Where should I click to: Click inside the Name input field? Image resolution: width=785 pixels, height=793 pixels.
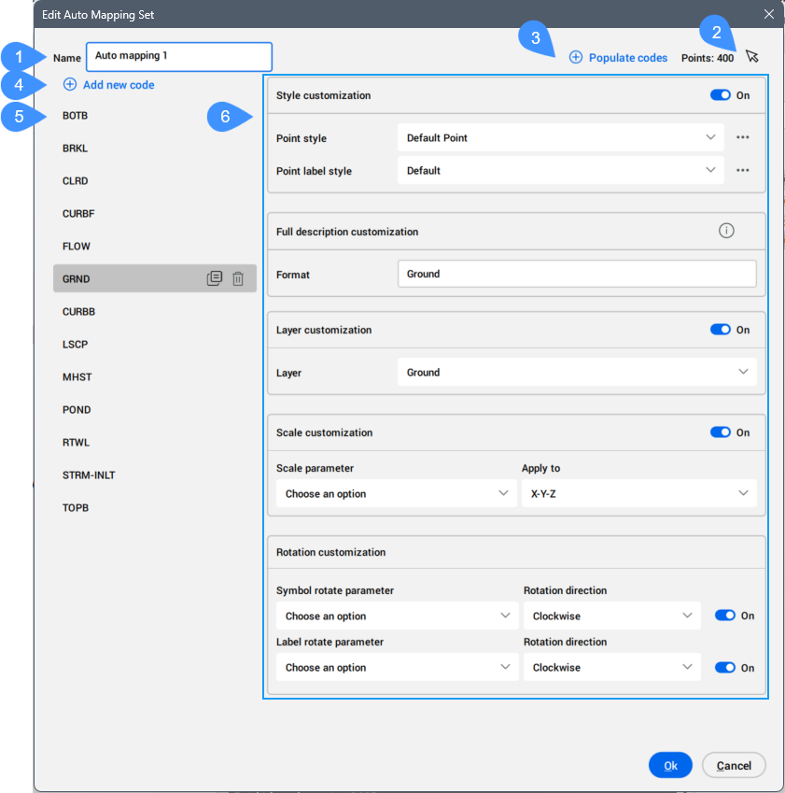178,56
